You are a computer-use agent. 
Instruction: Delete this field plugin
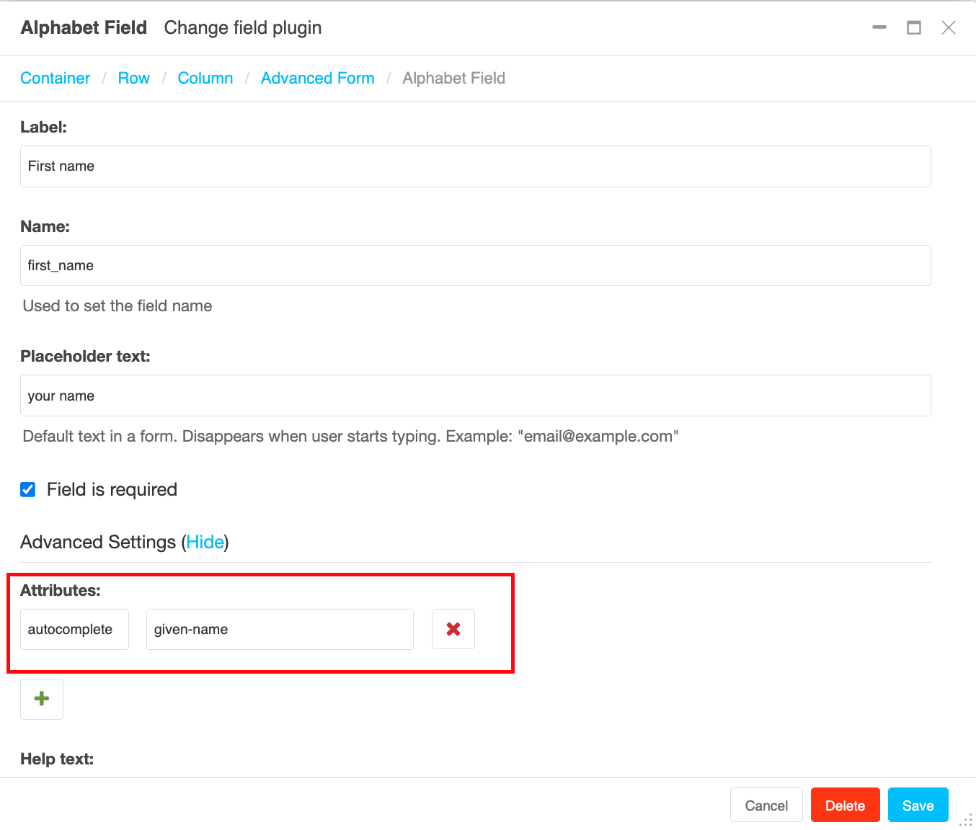[845, 805]
